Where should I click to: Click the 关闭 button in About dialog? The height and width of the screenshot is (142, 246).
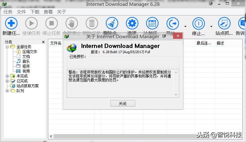(123, 104)
